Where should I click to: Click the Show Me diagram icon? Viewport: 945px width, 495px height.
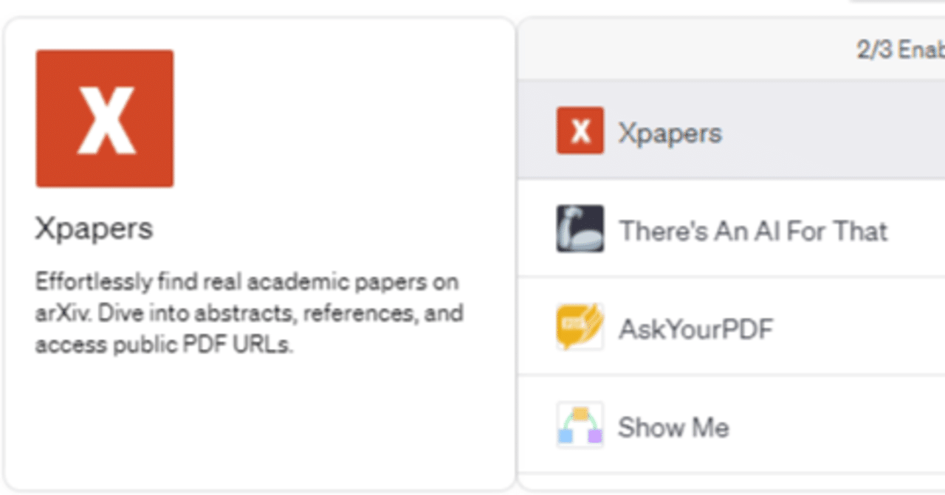pyautogui.click(x=580, y=425)
